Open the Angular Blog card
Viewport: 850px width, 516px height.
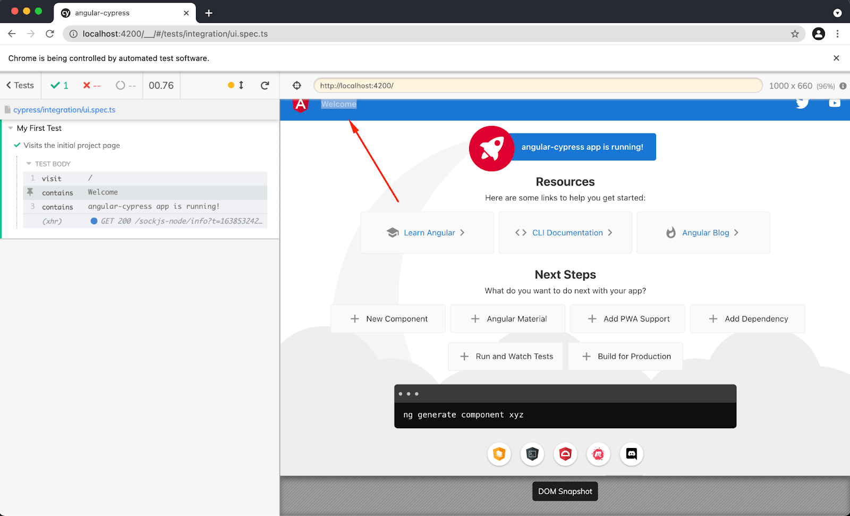click(703, 233)
